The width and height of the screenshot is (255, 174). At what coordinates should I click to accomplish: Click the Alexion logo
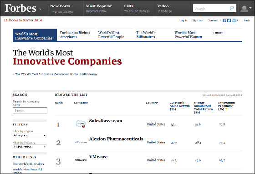(81, 142)
